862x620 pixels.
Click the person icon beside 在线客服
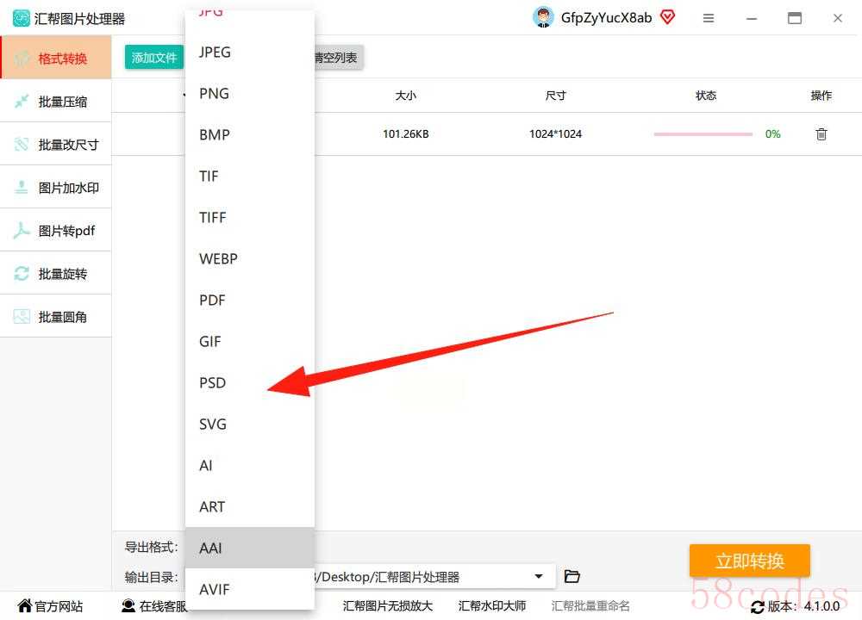coord(128,605)
